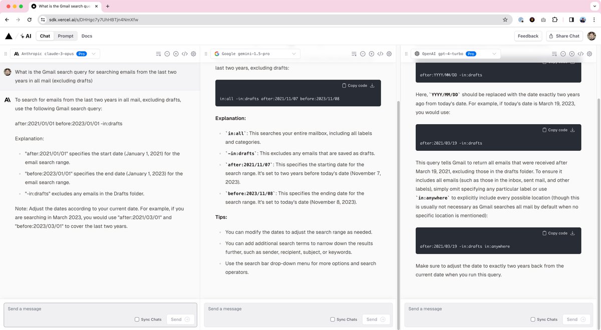Open the parameters list icon in gemini panel
Image resolution: width=601 pixels, height=330 pixels.
pyautogui.click(x=354, y=54)
